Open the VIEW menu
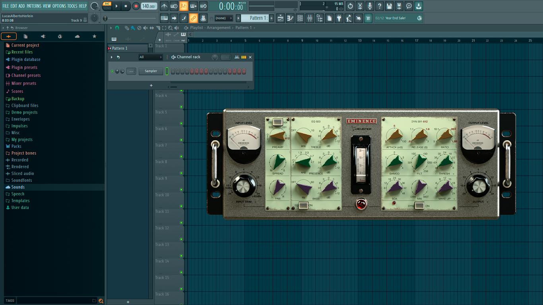Screen dimensions: 543x305 [47, 6]
